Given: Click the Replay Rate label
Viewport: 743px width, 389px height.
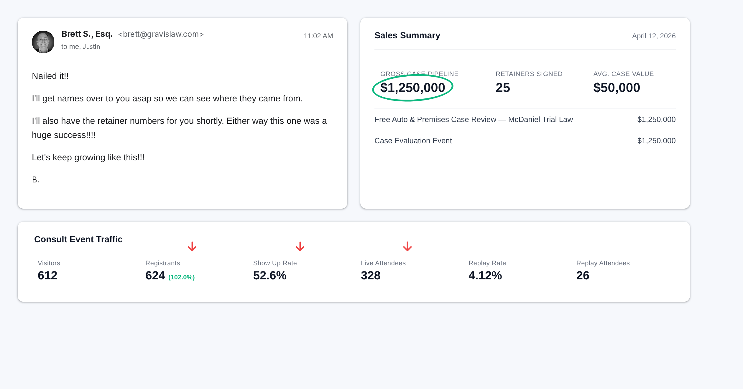Looking at the screenshot, I should pyautogui.click(x=487, y=263).
